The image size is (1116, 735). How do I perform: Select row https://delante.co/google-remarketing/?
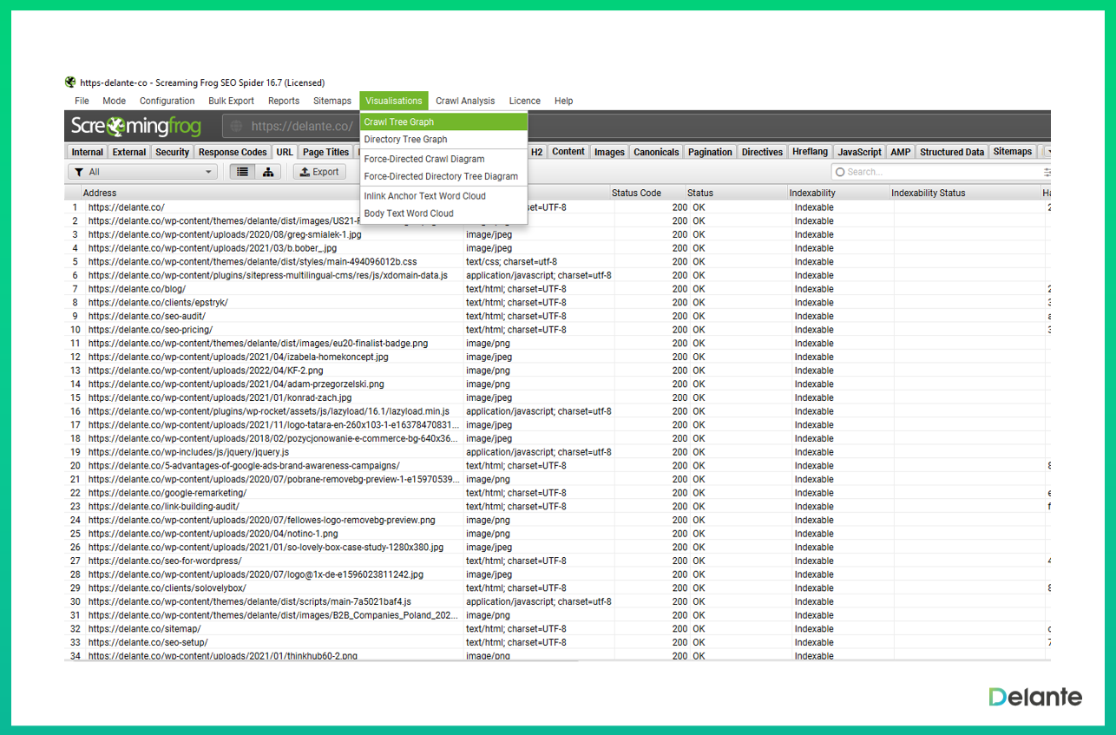pos(559,493)
